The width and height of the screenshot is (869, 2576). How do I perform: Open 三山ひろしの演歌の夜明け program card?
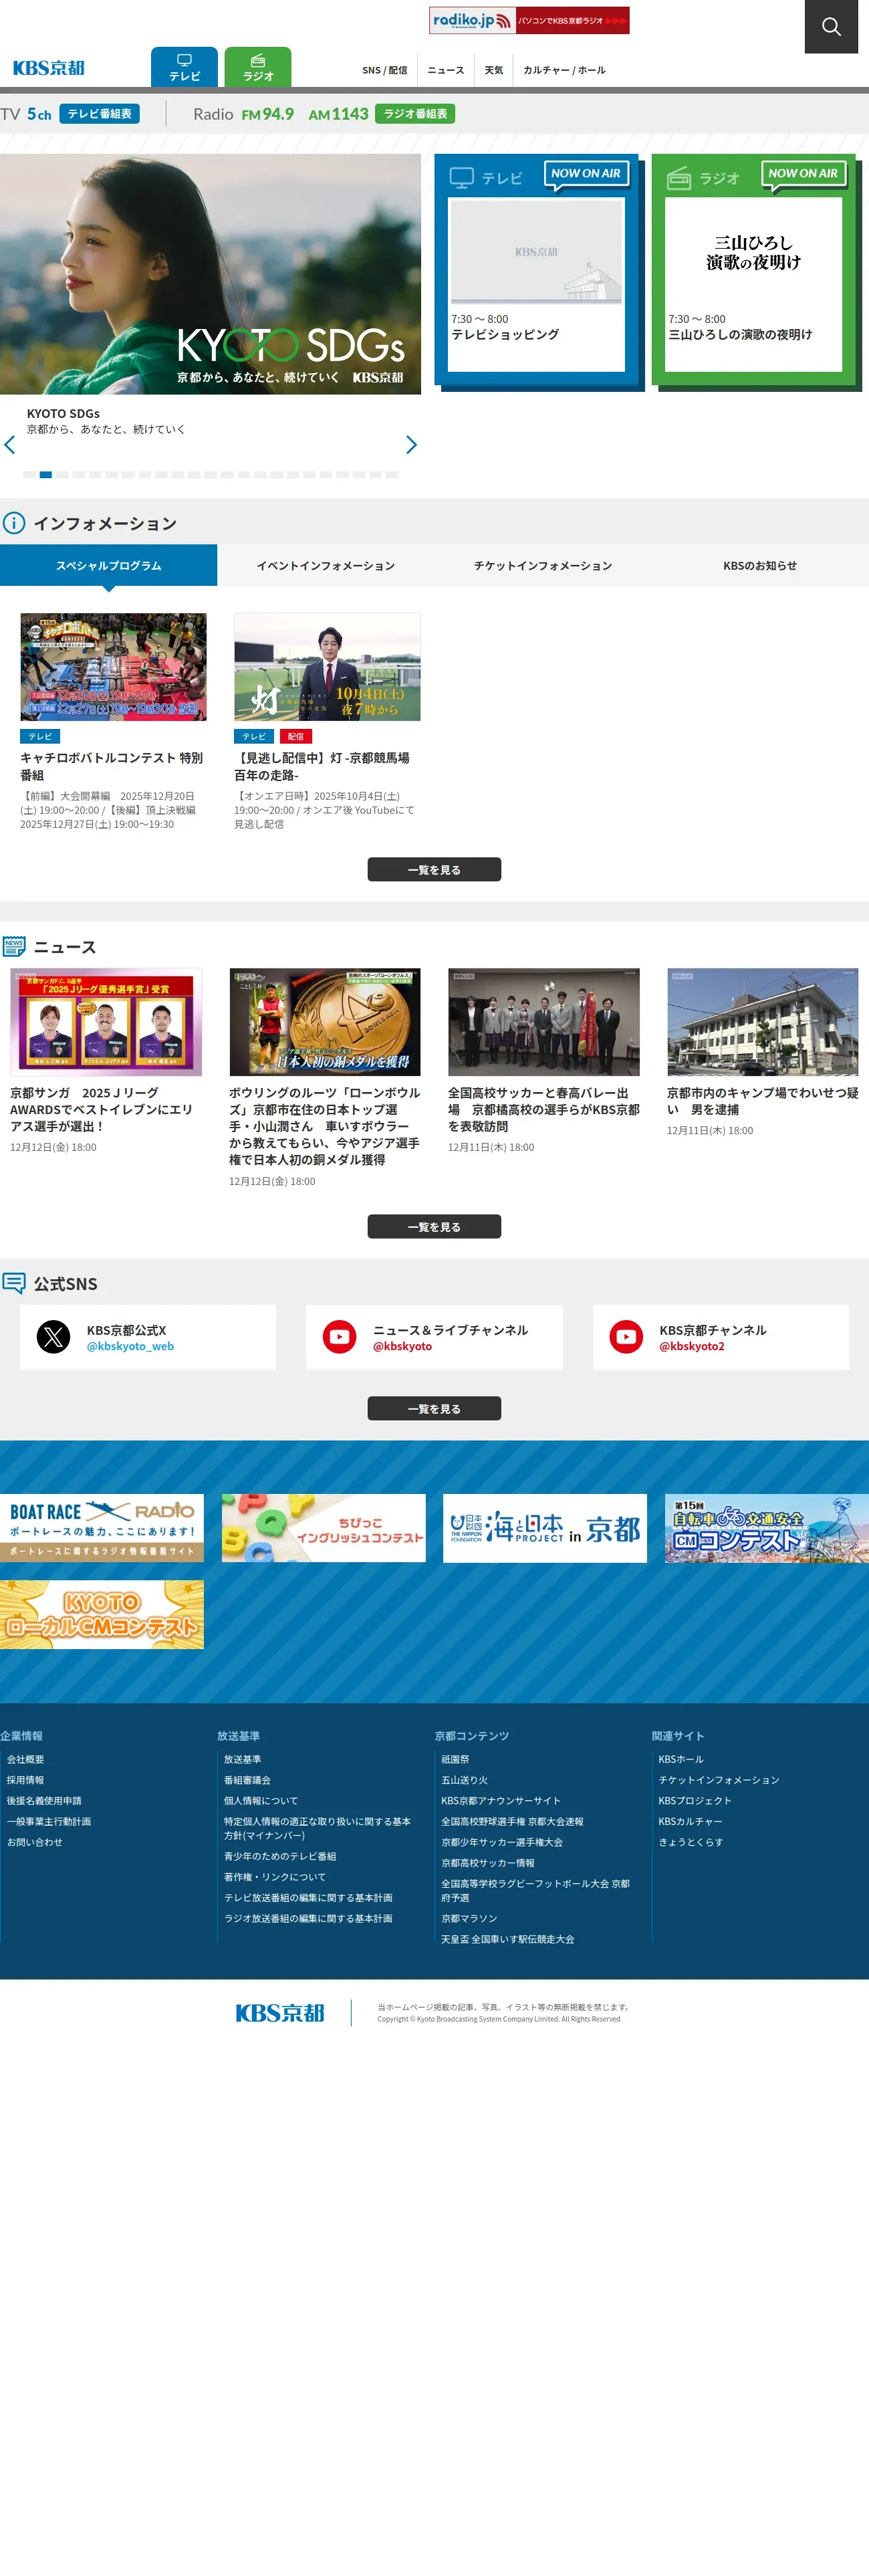(753, 284)
